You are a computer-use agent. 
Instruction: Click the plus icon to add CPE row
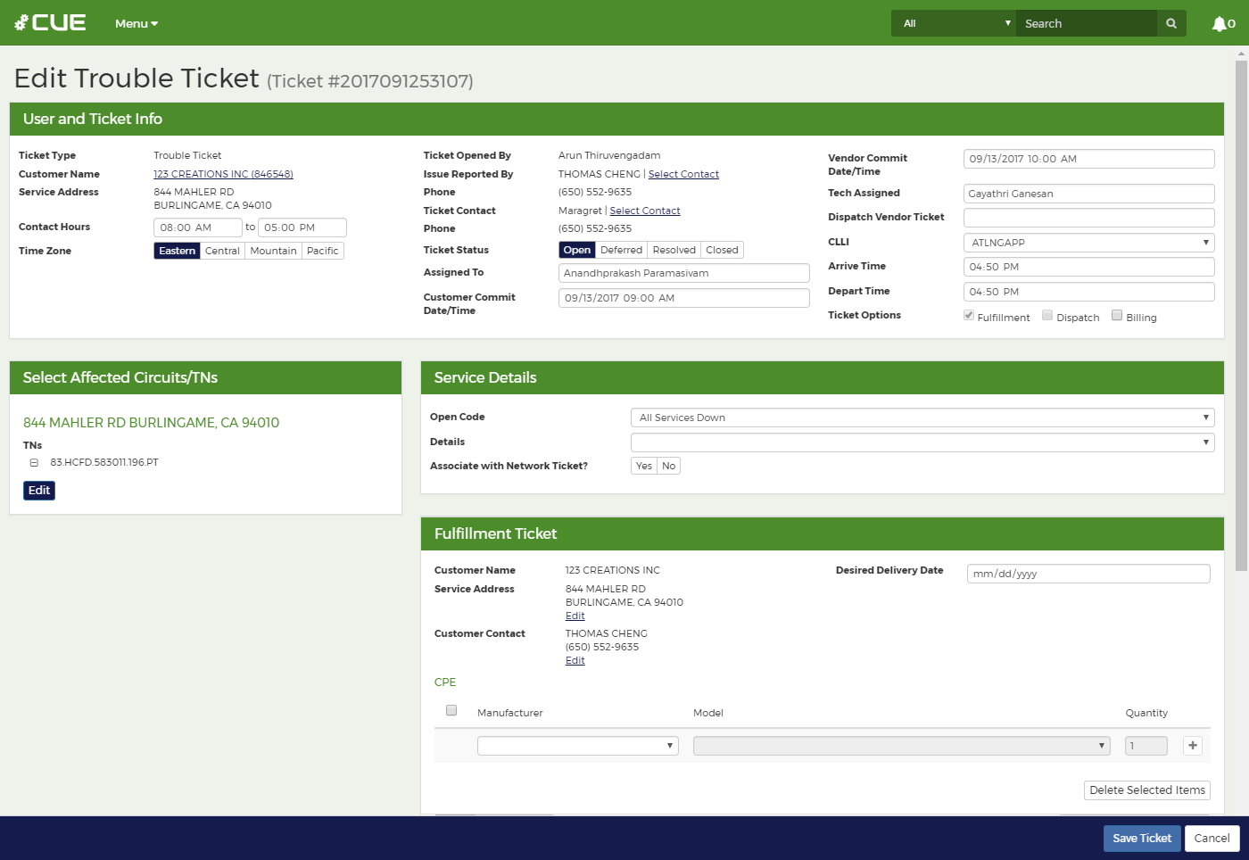pos(1192,746)
